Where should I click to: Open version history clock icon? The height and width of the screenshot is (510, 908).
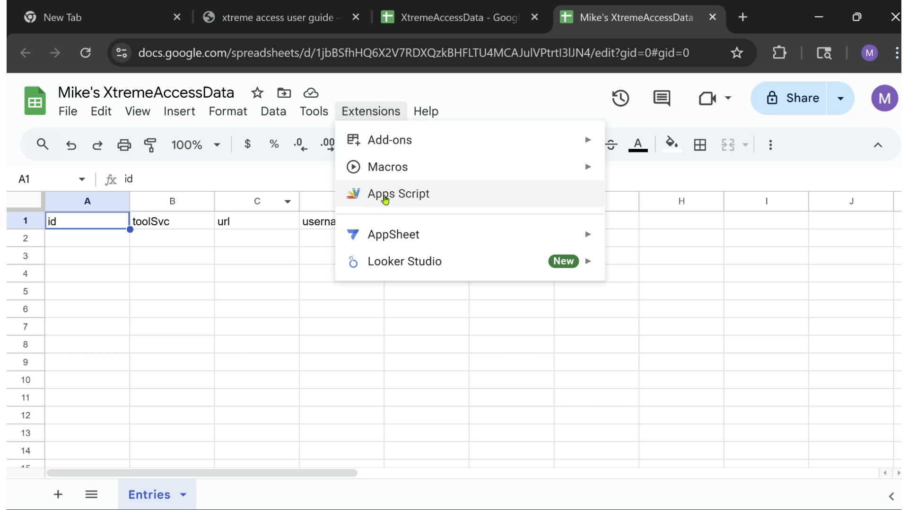tap(620, 98)
